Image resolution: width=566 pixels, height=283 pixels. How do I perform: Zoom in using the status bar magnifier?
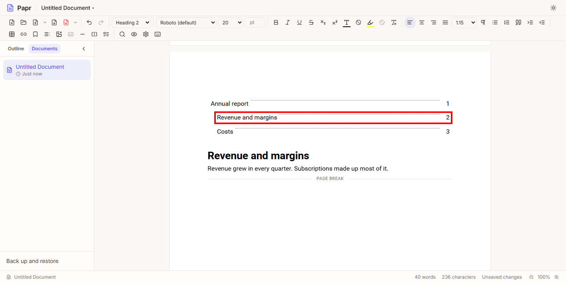[557, 277]
